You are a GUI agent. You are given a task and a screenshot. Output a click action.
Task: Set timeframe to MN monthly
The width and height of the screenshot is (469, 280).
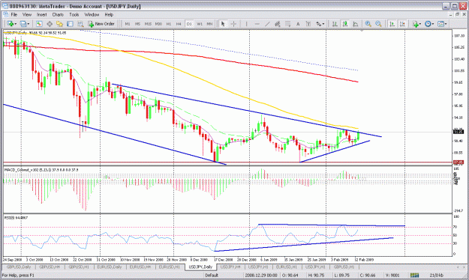[x=209, y=24]
